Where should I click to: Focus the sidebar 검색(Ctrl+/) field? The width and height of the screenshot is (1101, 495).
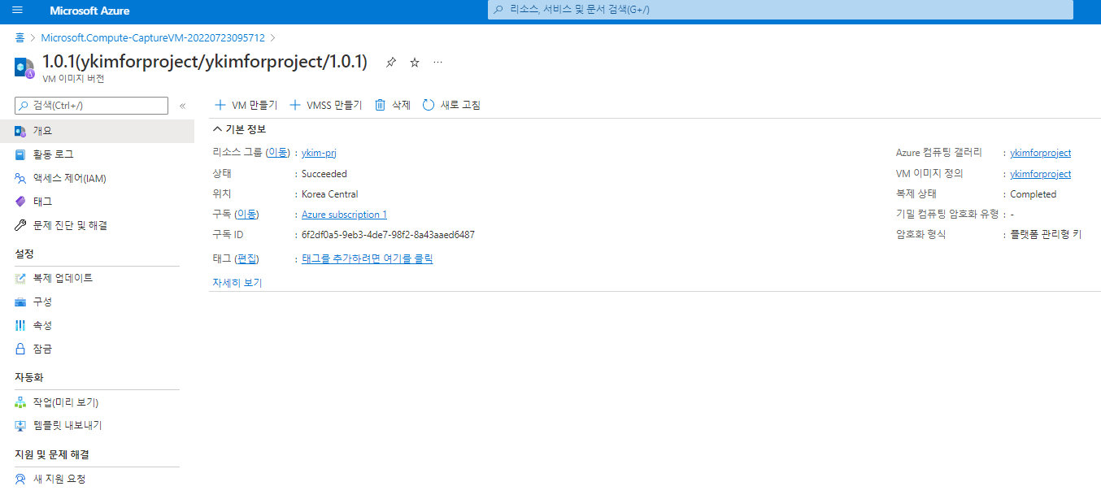coord(92,106)
